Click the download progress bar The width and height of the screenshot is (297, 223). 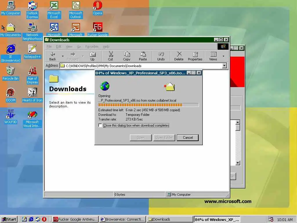click(148, 105)
